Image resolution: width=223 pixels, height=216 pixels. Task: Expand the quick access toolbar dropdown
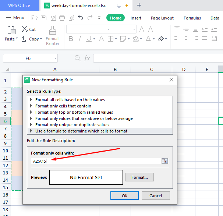tap(99, 18)
